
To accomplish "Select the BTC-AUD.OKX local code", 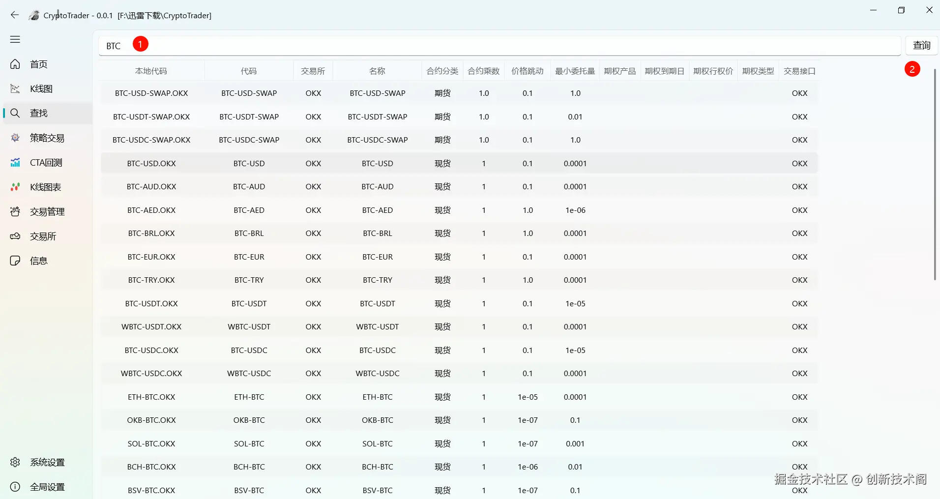I will 151,187.
